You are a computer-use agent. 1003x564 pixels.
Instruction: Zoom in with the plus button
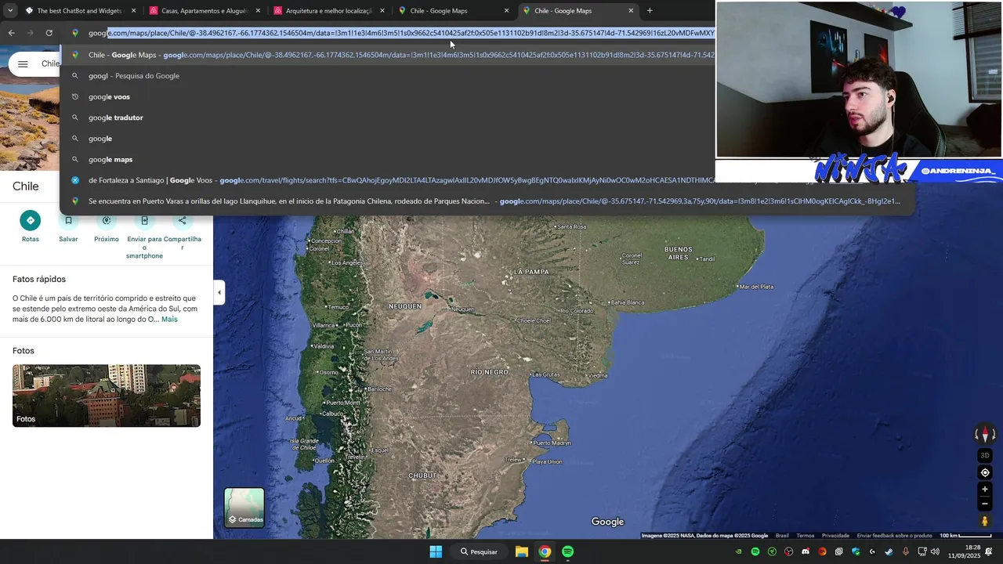pos(985,490)
